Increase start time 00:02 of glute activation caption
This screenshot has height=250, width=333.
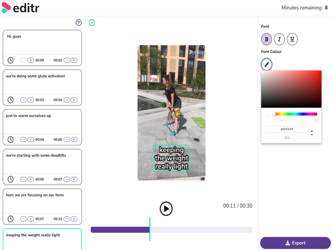(30, 100)
